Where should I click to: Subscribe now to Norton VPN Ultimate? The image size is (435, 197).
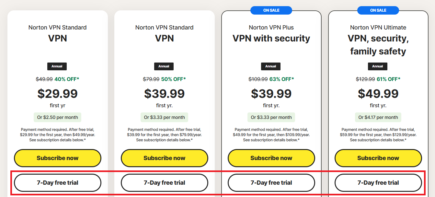tap(378, 158)
